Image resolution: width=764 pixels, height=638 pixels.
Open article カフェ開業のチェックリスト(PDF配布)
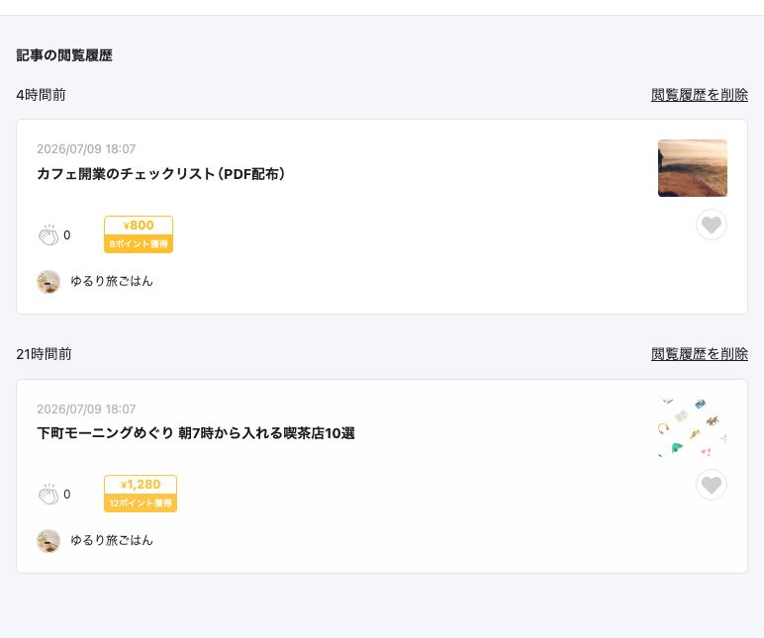click(x=160, y=174)
